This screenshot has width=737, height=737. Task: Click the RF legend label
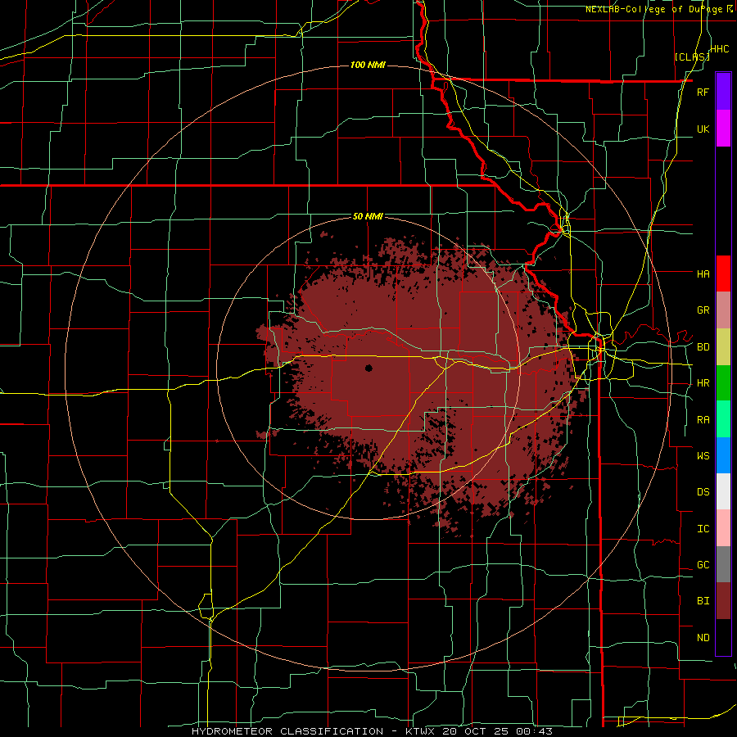click(x=703, y=92)
